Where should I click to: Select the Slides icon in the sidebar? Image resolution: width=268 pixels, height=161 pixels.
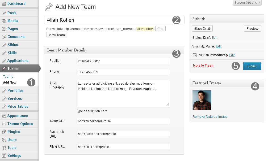(3, 45)
